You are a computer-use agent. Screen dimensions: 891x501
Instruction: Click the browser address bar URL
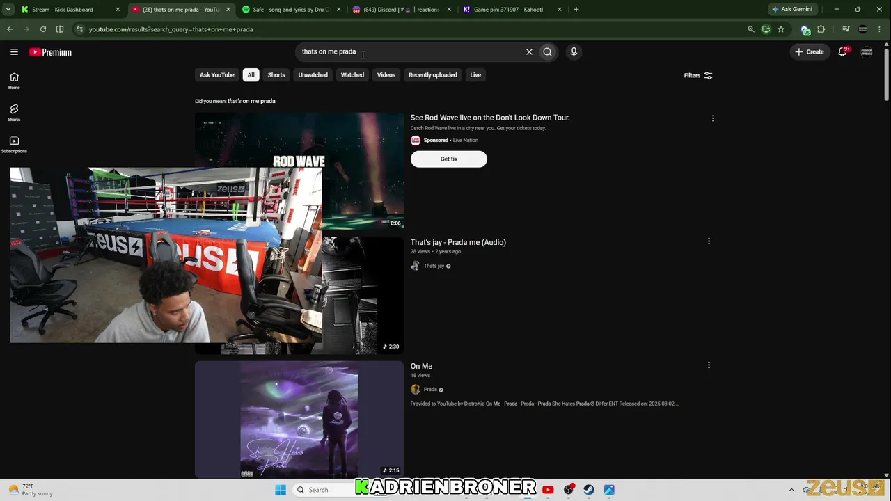tap(171, 29)
